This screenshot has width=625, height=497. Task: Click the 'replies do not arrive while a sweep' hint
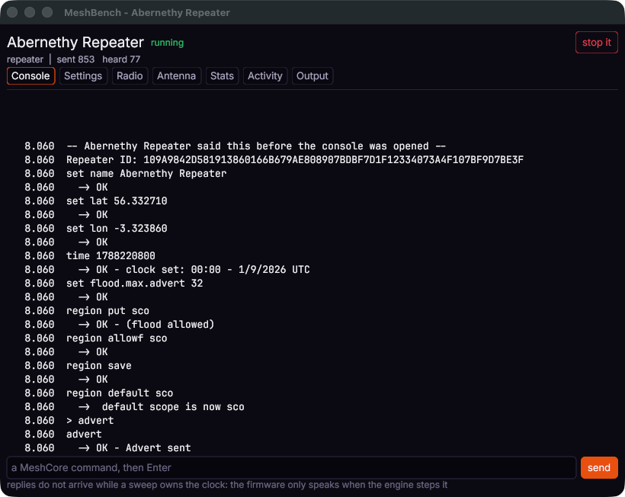(x=227, y=485)
